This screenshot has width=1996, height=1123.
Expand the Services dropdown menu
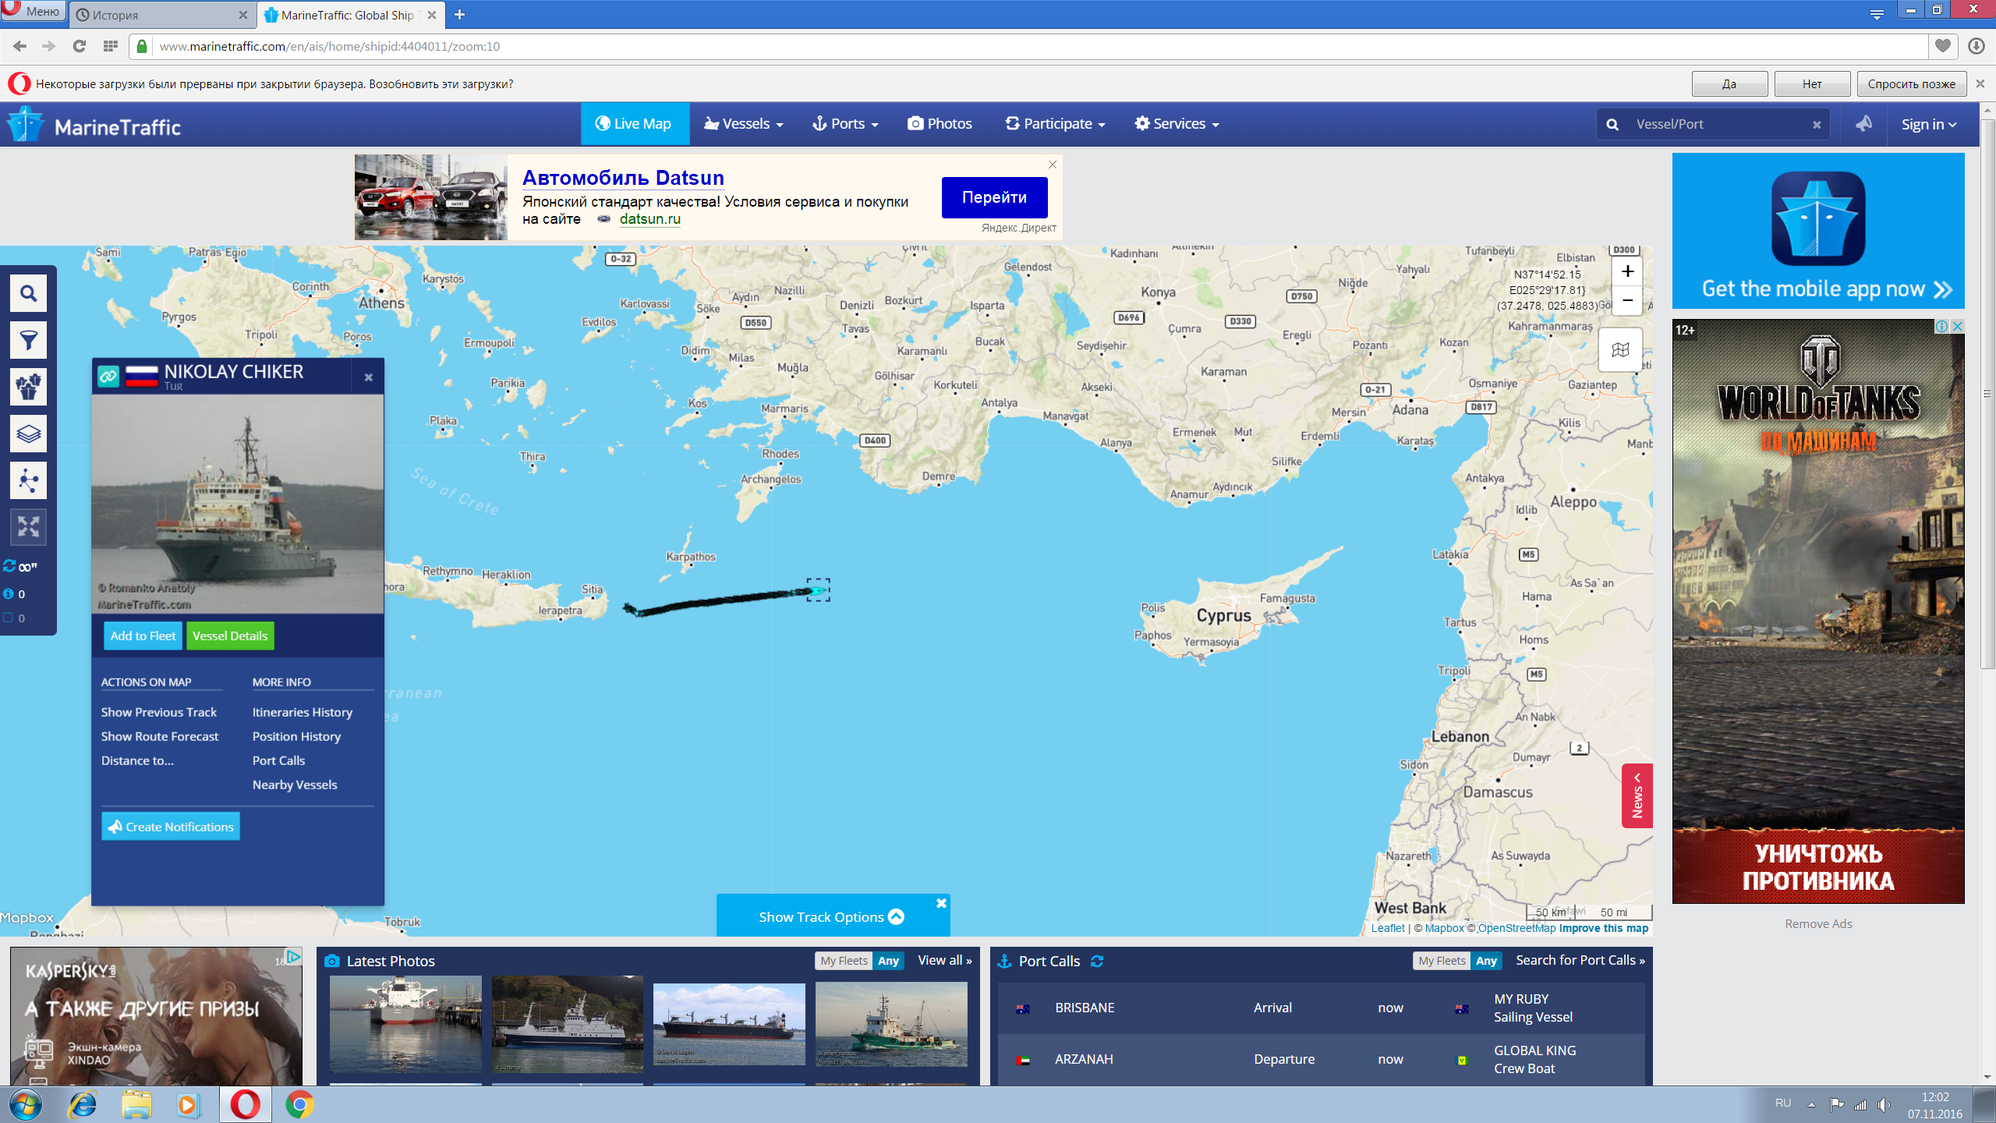click(x=1177, y=124)
